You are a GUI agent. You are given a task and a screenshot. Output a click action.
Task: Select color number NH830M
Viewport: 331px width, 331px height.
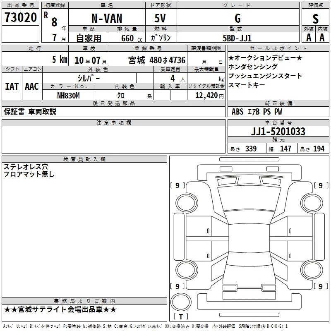click(68, 96)
